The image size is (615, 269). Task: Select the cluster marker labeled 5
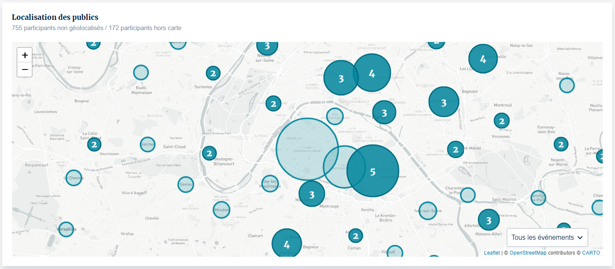point(373,171)
